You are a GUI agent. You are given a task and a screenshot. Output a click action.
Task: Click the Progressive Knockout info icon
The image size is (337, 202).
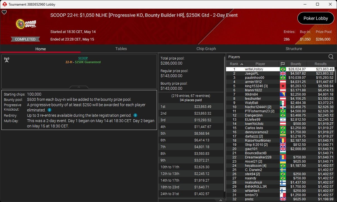click(49, 110)
